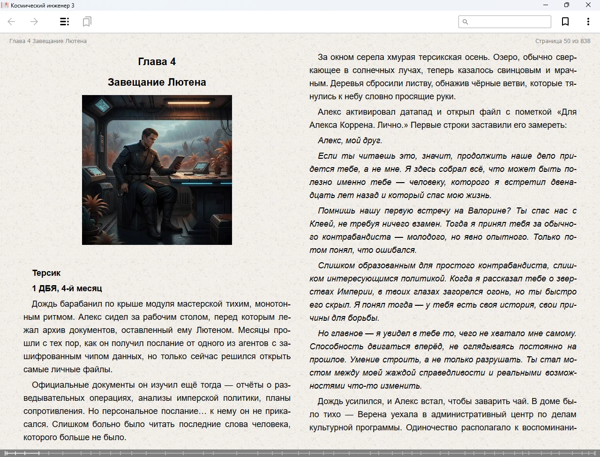Click the 'Глава 4 Завещание Лютена' header label
Viewport: 600px width, 457px height.
(x=48, y=41)
